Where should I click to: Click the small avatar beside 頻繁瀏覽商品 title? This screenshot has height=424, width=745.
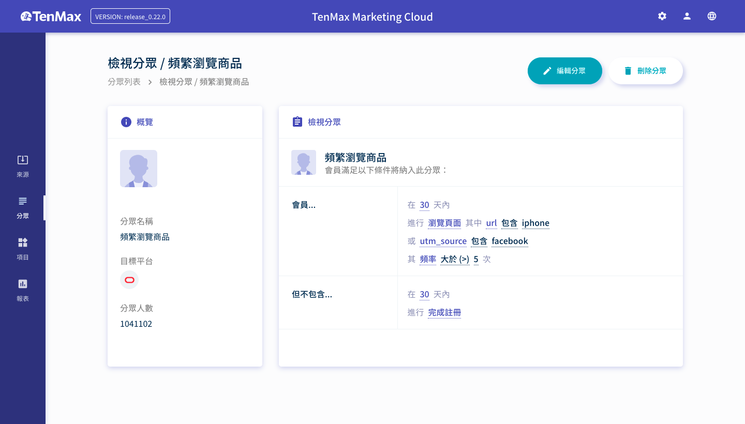click(x=304, y=162)
